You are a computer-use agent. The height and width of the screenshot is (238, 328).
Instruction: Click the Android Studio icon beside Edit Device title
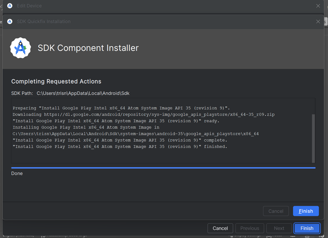coord(10,6)
